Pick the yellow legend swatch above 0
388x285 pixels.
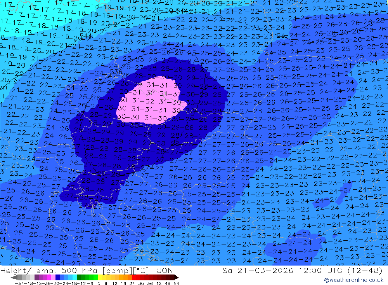(100, 278)
